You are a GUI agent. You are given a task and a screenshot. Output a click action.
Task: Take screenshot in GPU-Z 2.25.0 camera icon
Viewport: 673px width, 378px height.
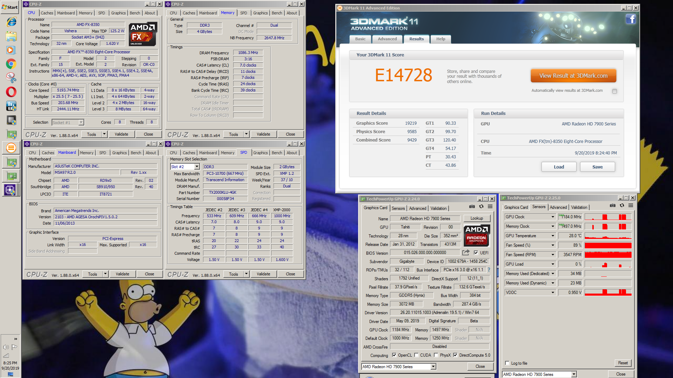(x=612, y=206)
